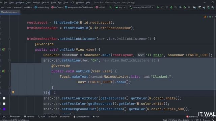Click Apply Changes and Restart Activity icon
216x121 pixels.
(162, 7)
